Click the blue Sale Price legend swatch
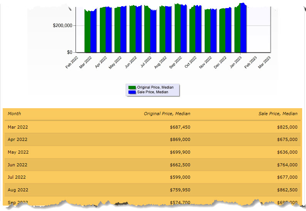The width and height of the screenshot is (306, 211). tap(132, 92)
